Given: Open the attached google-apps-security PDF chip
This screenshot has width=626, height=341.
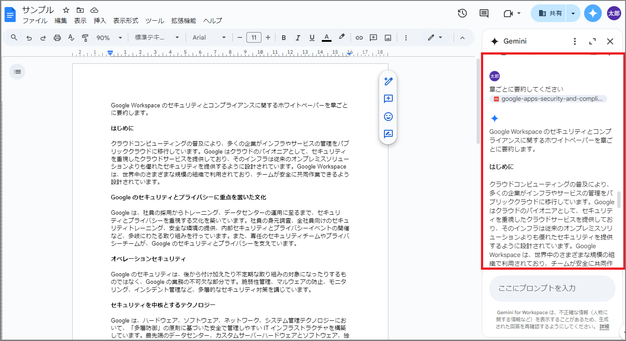Looking at the screenshot, I should tap(548, 99).
